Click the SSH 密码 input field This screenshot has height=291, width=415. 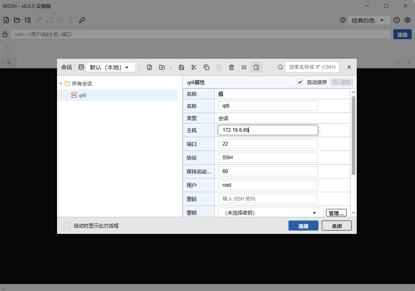point(268,199)
